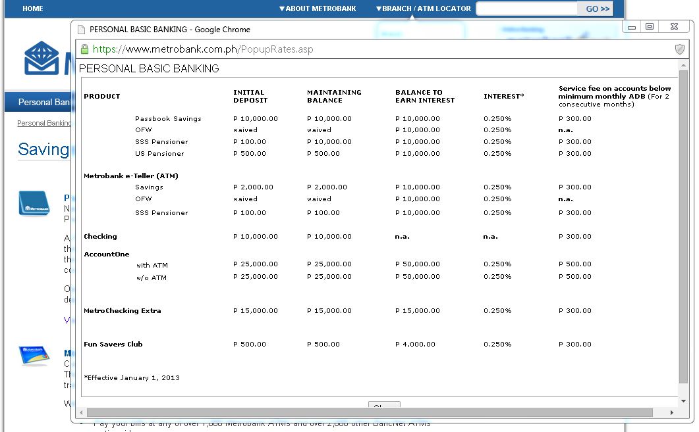This screenshot has width=699, height=432.
Task: Expand the ABOUT METROBANK menu
Action: point(318,9)
